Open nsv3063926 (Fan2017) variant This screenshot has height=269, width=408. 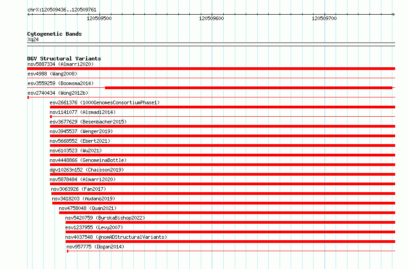click(x=78, y=189)
